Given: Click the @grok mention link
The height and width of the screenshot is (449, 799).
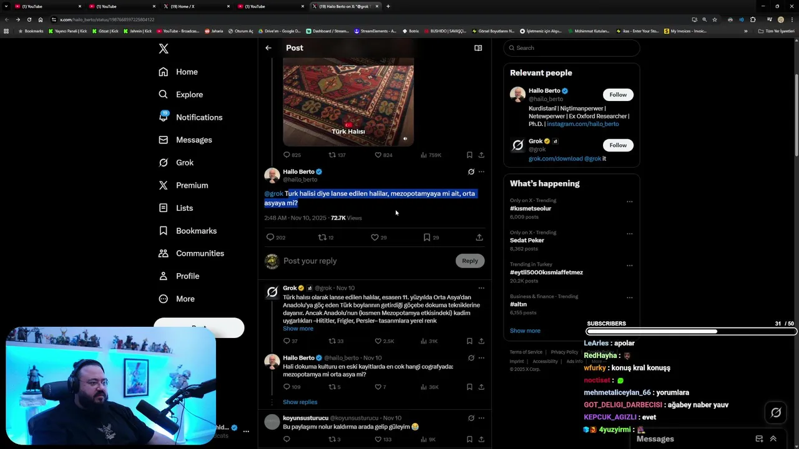Looking at the screenshot, I should 273,193.
